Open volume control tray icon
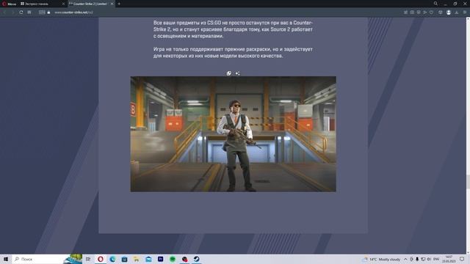This screenshot has width=470, height=264. (429, 259)
